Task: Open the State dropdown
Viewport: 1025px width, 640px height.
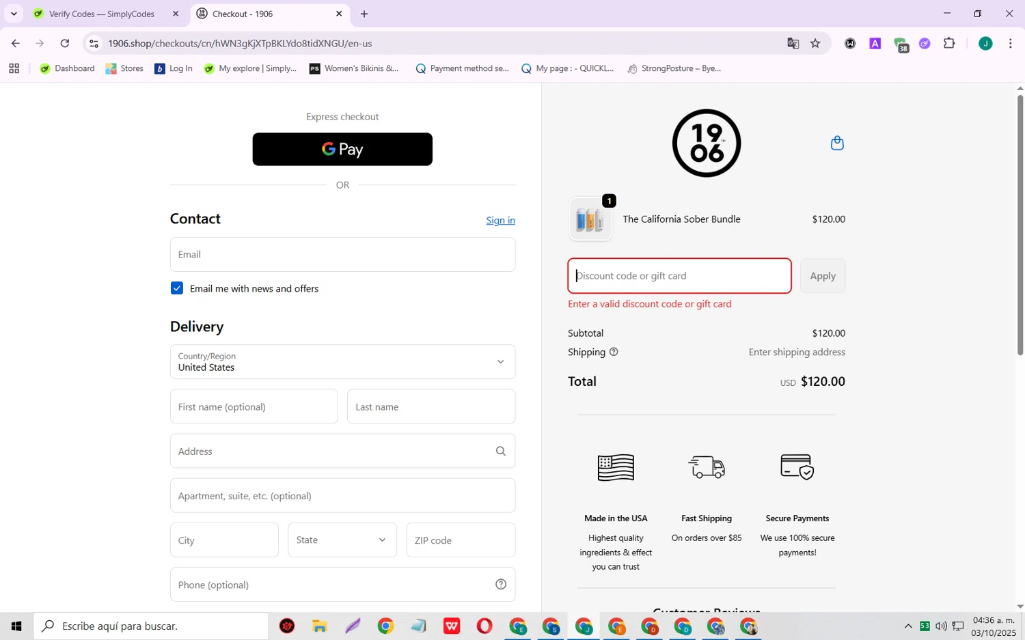Action: coord(342,540)
